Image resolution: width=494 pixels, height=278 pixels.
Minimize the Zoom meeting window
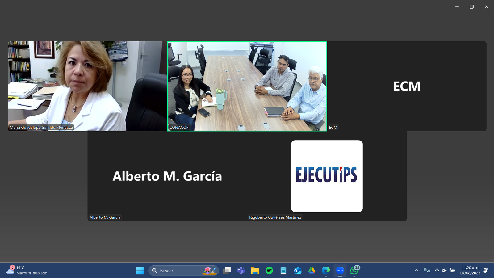[x=457, y=7]
